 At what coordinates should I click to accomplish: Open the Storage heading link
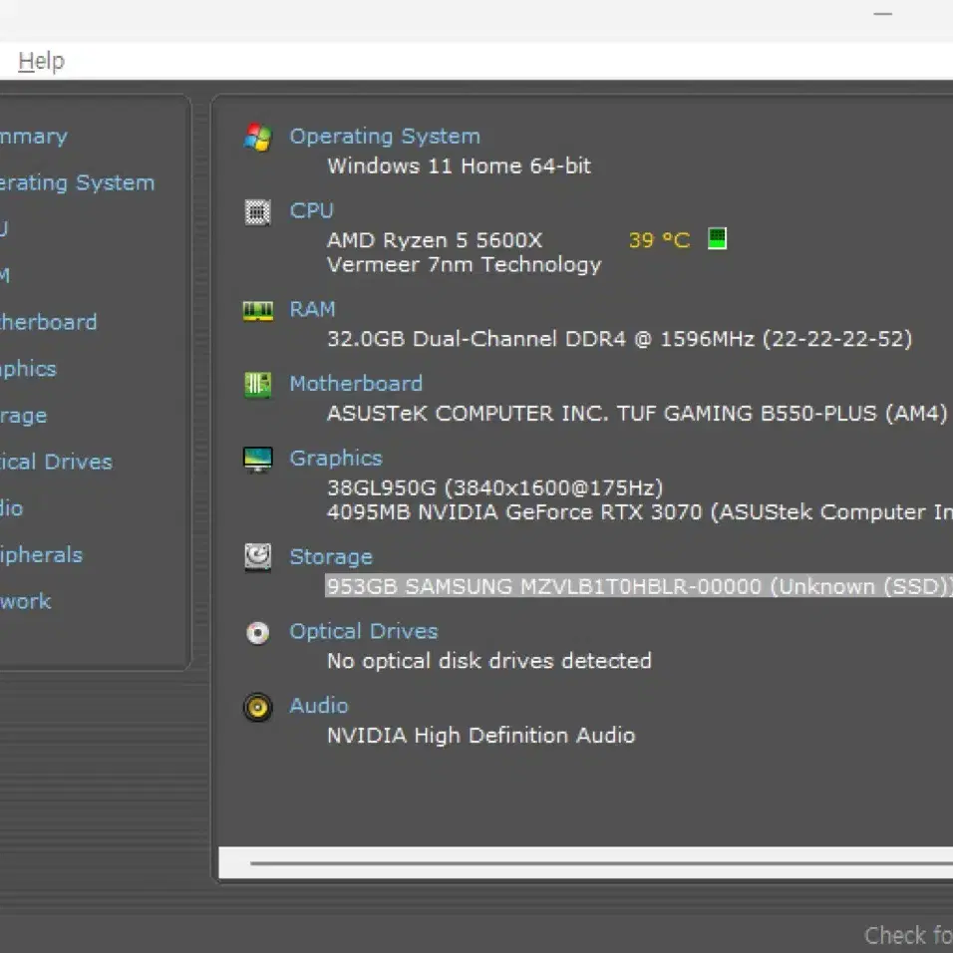click(331, 557)
